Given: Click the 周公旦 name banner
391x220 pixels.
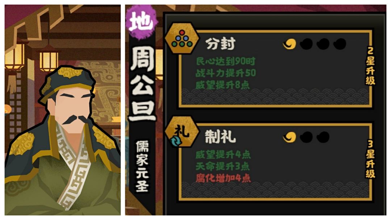Looking at the screenshot, I should [x=142, y=84].
